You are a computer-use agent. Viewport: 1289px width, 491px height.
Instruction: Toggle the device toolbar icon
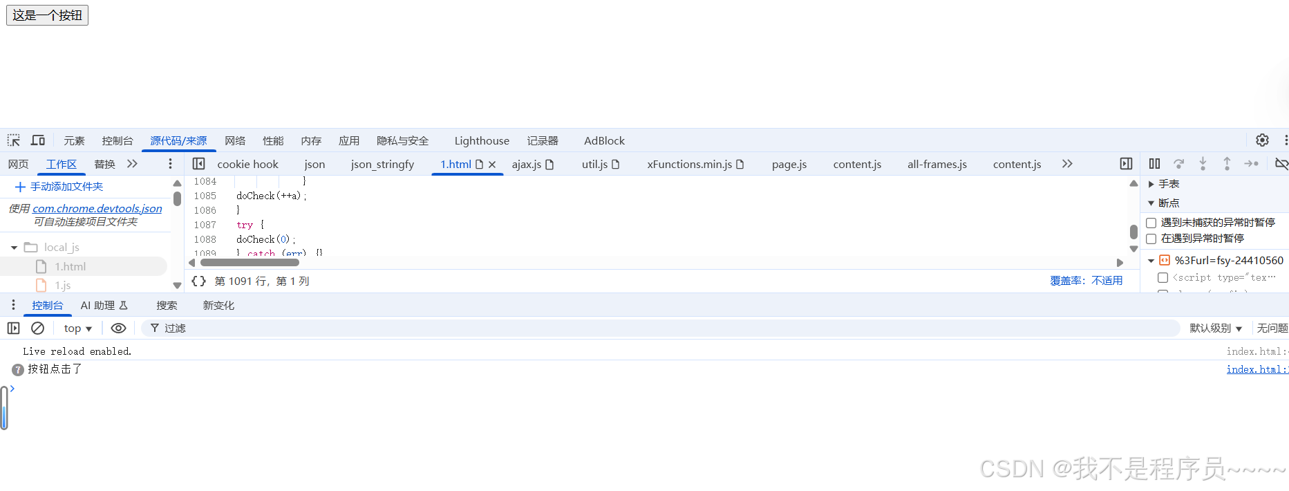pyautogui.click(x=38, y=140)
